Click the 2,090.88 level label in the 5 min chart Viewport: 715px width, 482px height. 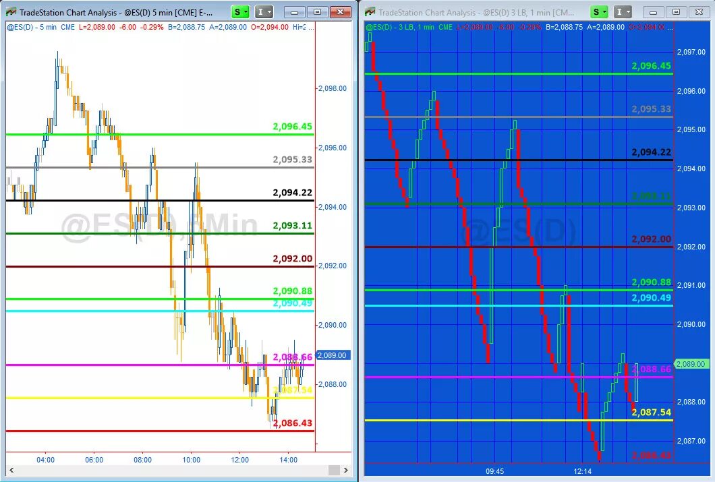292,291
